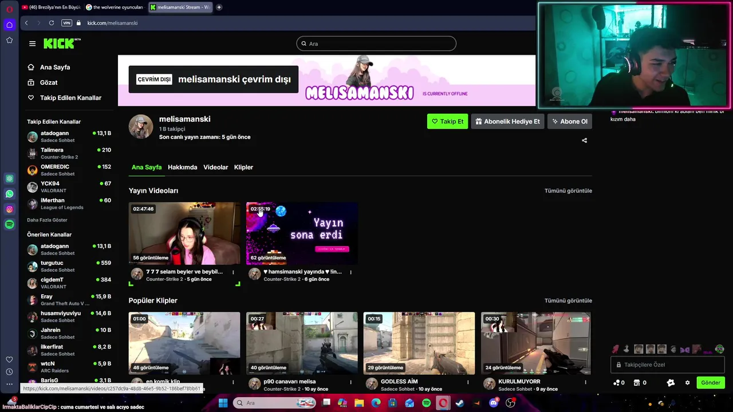View all Yayın Videoları with Tümünü görüntüle
This screenshot has height=412, width=733.
click(568, 191)
